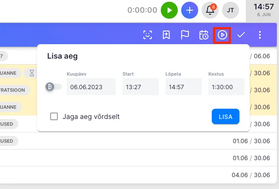Click the Lõpeta time field showing 14:57

click(183, 87)
